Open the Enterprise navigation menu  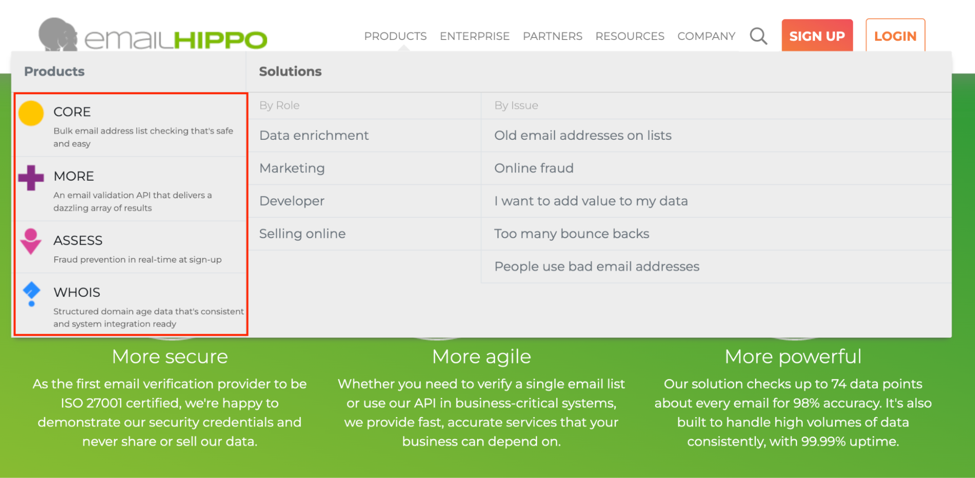(475, 36)
